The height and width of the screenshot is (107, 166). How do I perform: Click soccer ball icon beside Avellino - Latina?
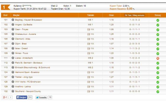(13, 86)
